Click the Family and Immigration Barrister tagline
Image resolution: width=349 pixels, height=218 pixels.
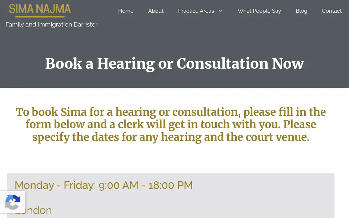point(51,24)
